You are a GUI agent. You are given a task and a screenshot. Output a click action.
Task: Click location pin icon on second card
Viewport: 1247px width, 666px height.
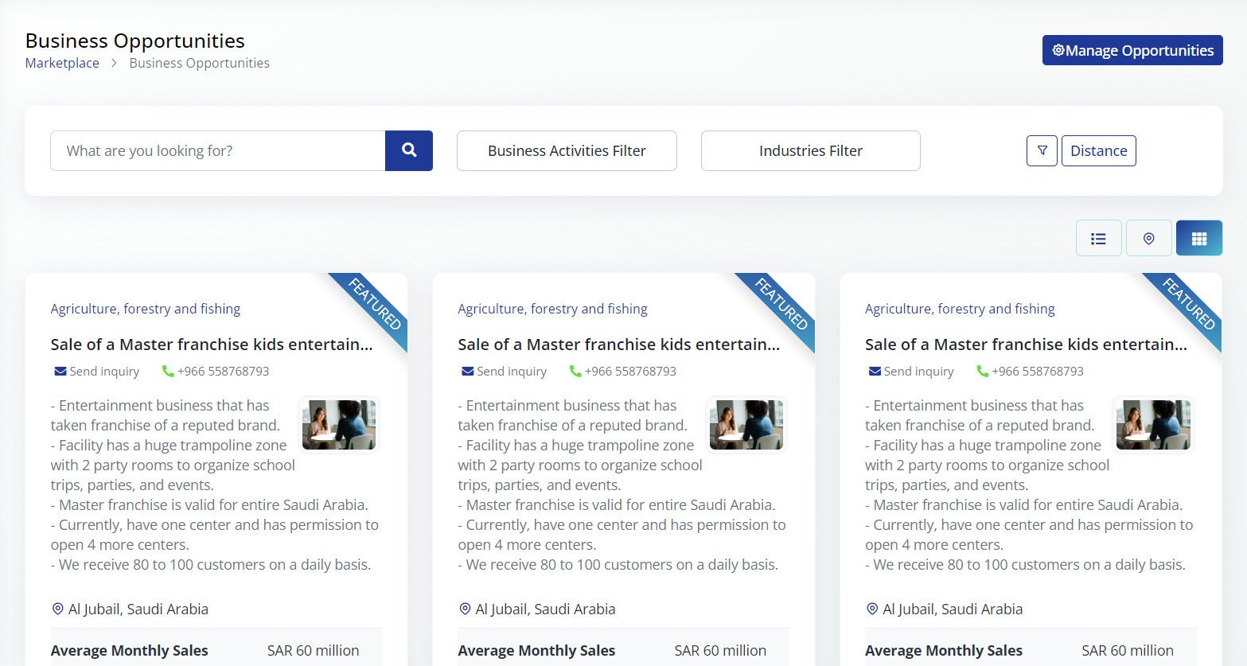[466, 609]
